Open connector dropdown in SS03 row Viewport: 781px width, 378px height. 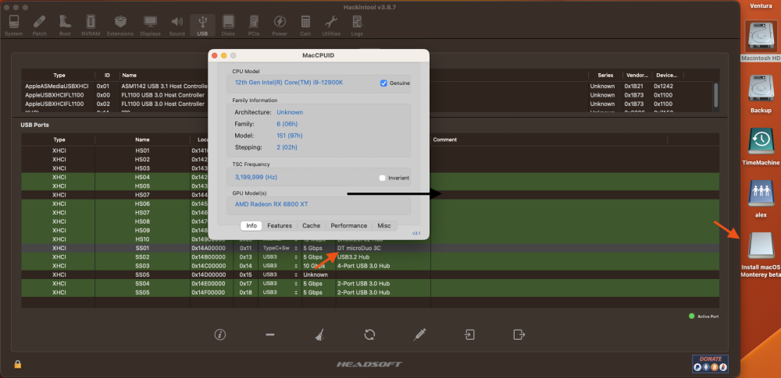(280, 266)
